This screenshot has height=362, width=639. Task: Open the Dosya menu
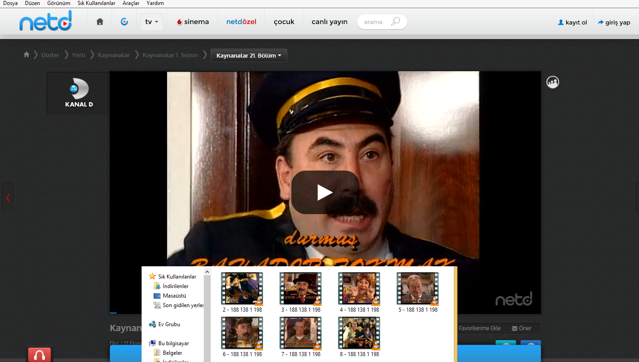pos(10,3)
